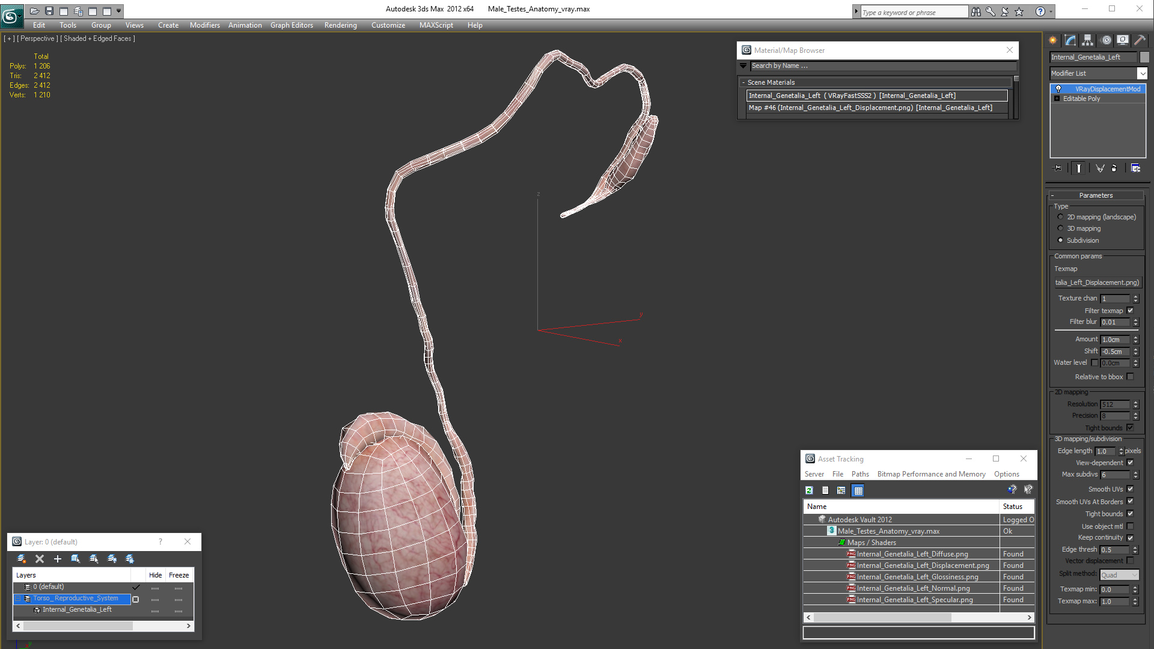Open the Modifier List dropdown
The image size is (1154, 649).
click(x=1142, y=73)
